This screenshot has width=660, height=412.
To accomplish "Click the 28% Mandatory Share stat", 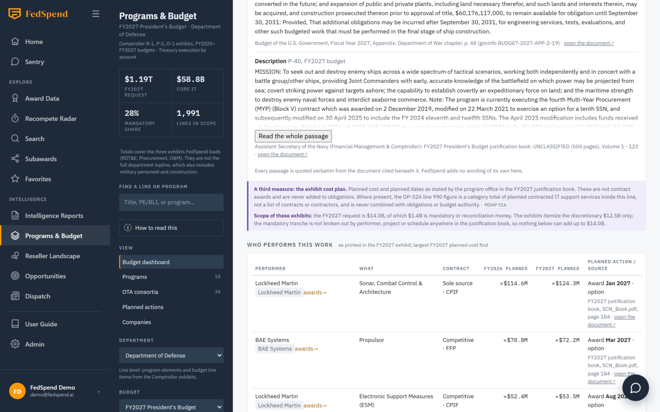I will (145, 120).
